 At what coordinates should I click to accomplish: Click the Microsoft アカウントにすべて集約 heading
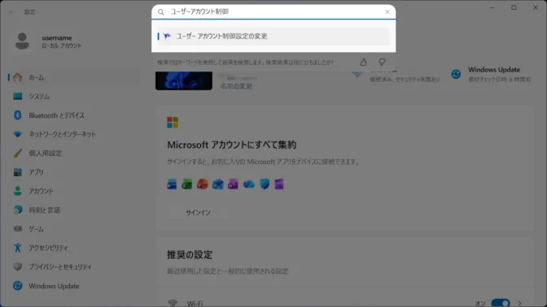232,145
